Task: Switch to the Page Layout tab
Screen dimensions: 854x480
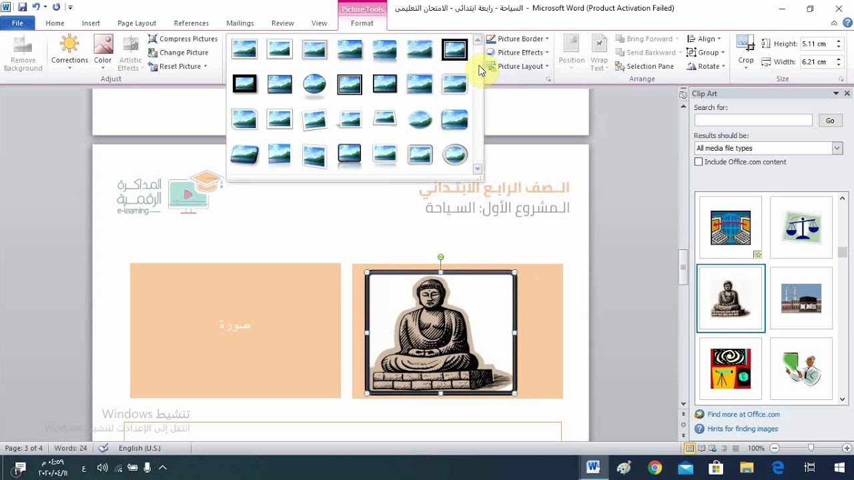Action: (x=137, y=23)
